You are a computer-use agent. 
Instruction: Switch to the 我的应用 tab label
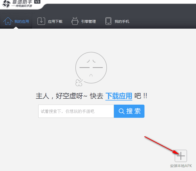22,21
